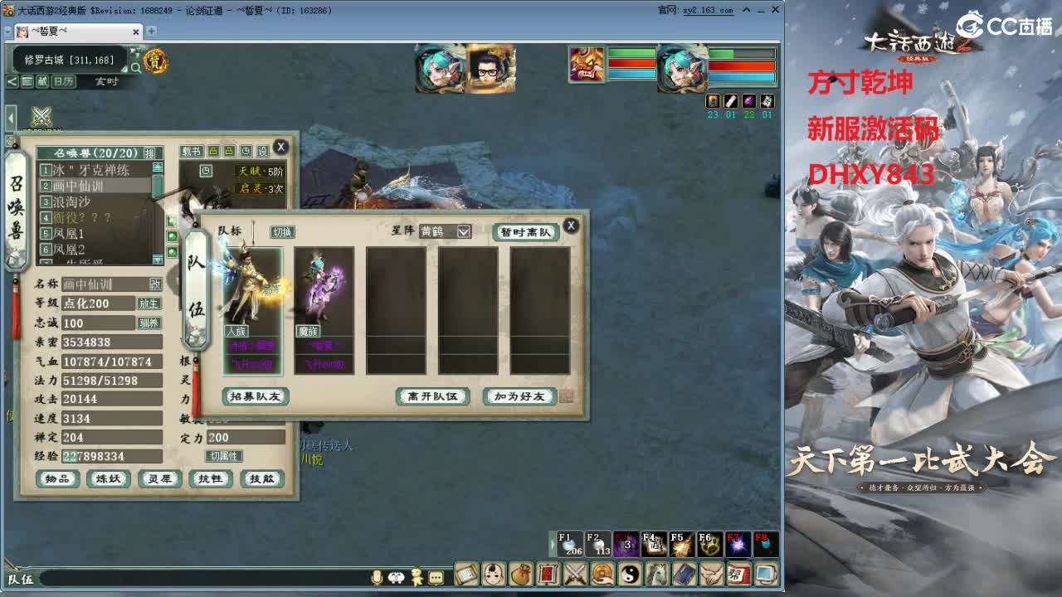The height and width of the screenshot is (597, 1062).
Task: Open the inventory bag icon
Action: tap(521, 573)
